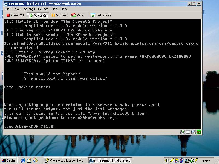Click 'An unresolved function was called!' text

click(x=65, y=78)
